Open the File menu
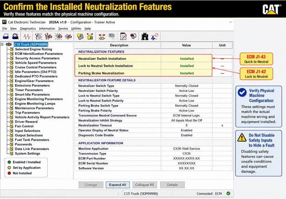 click(x=5, y=28)
